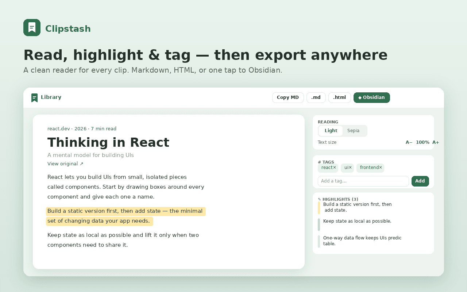The height and width of the screenshot is (292, 467).
Task: Select the Light reading theme
Action: (x=331, y=131)
